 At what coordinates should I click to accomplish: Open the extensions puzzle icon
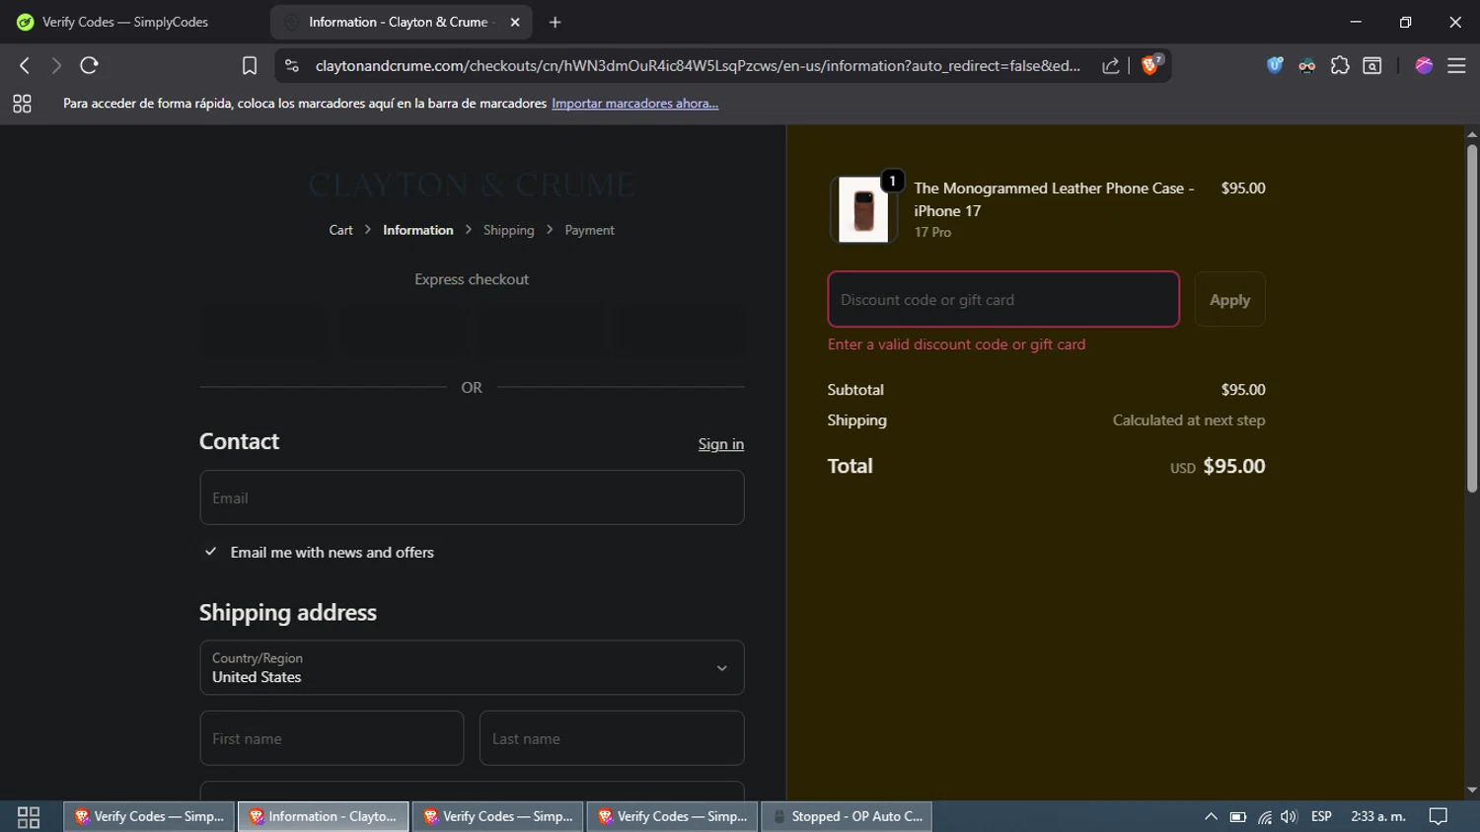[x=1340, y=65]
